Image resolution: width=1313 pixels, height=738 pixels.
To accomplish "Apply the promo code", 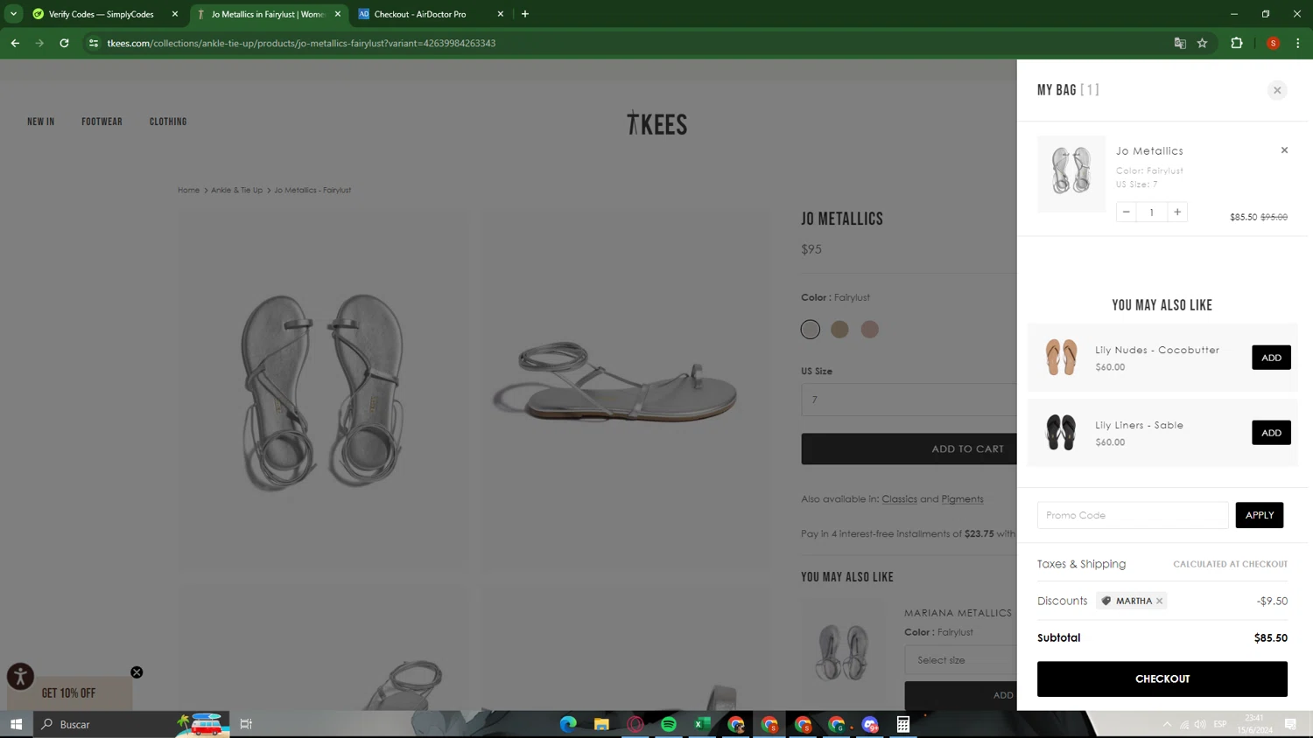I will [1259, 515].
